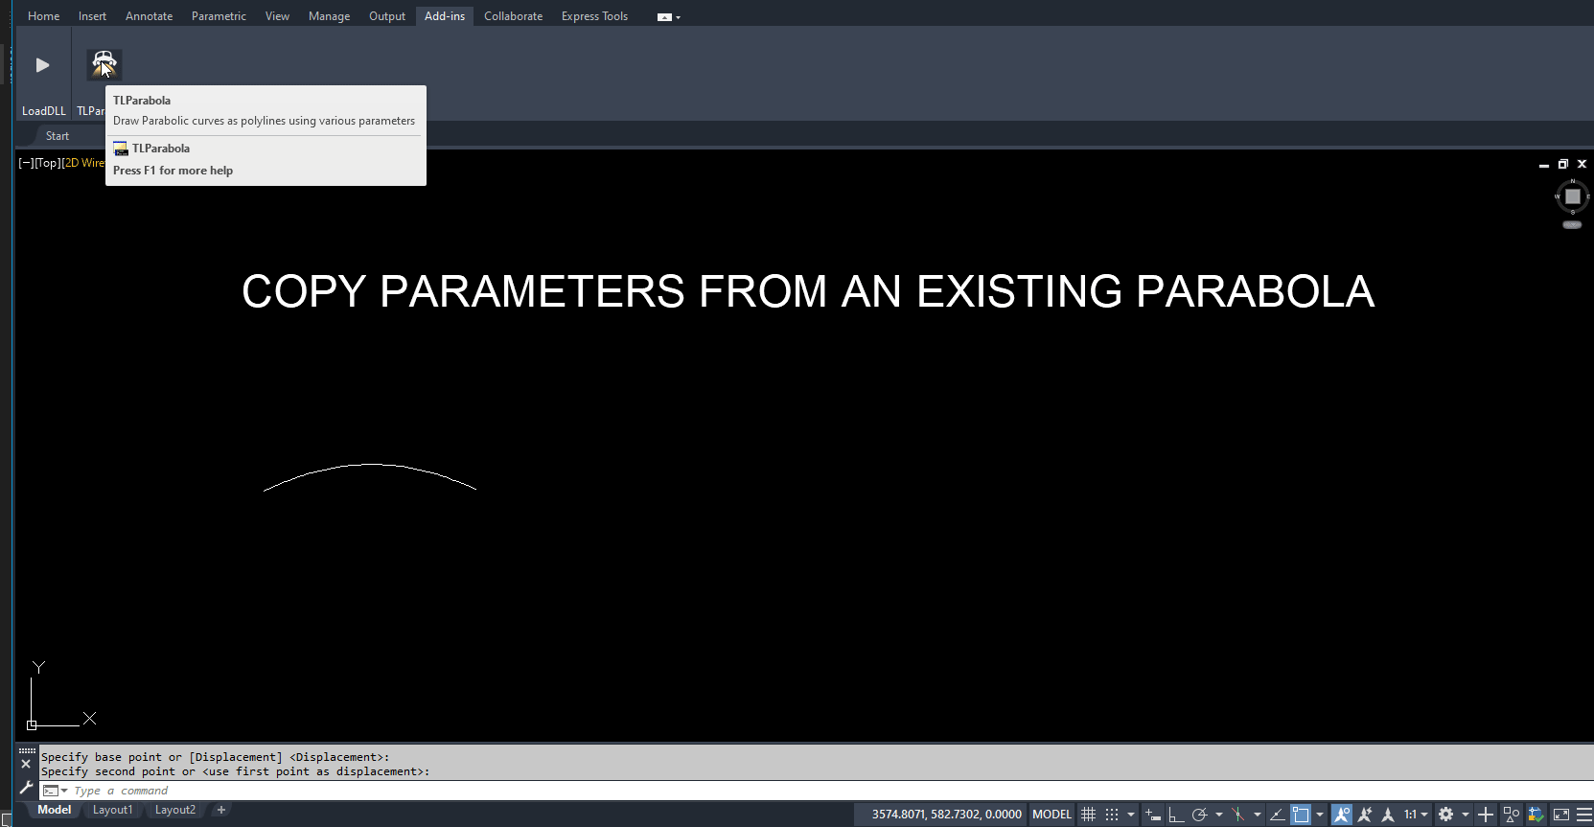Launch the TLParabola add-in button
The image size is (1594, 827).
coord(104,64)
